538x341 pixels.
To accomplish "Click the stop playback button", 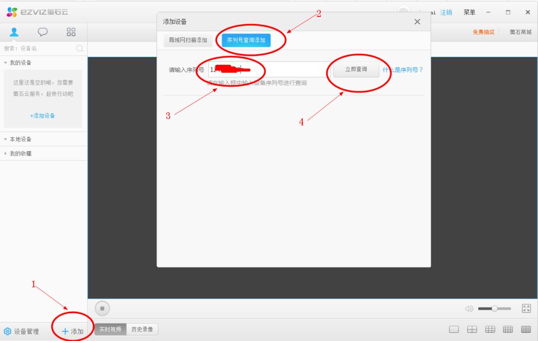I will tap(102, 309).
